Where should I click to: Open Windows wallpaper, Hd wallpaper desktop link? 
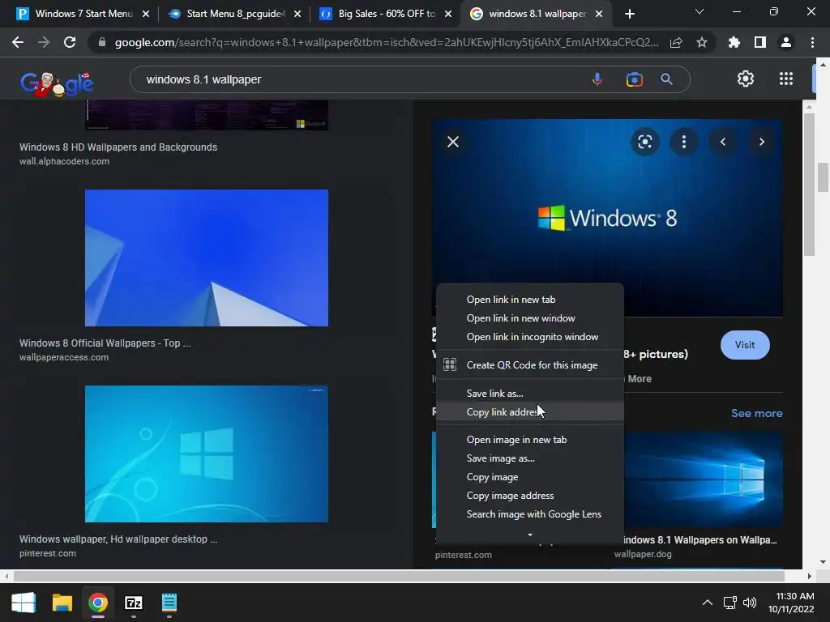click(x=118, y=539)
